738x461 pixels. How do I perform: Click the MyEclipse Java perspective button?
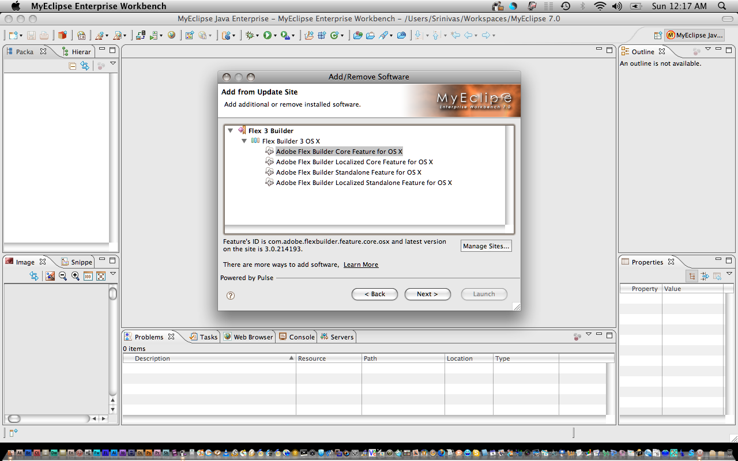pos(694,35)
